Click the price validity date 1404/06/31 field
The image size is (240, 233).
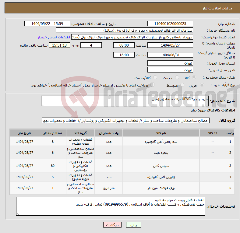pyautogui.click(x=170, y=55)
